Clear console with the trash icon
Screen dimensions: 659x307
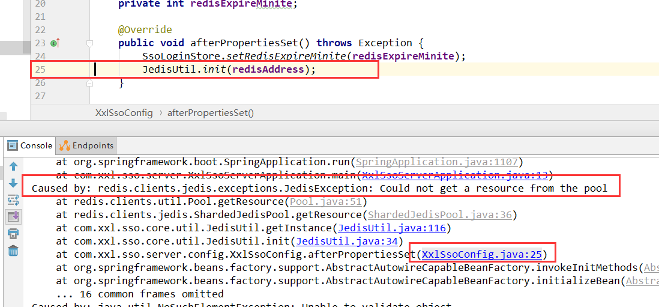[13, 251]
